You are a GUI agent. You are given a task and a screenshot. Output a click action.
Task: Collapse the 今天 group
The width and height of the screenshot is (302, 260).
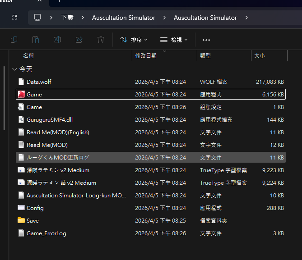point(14,69)
